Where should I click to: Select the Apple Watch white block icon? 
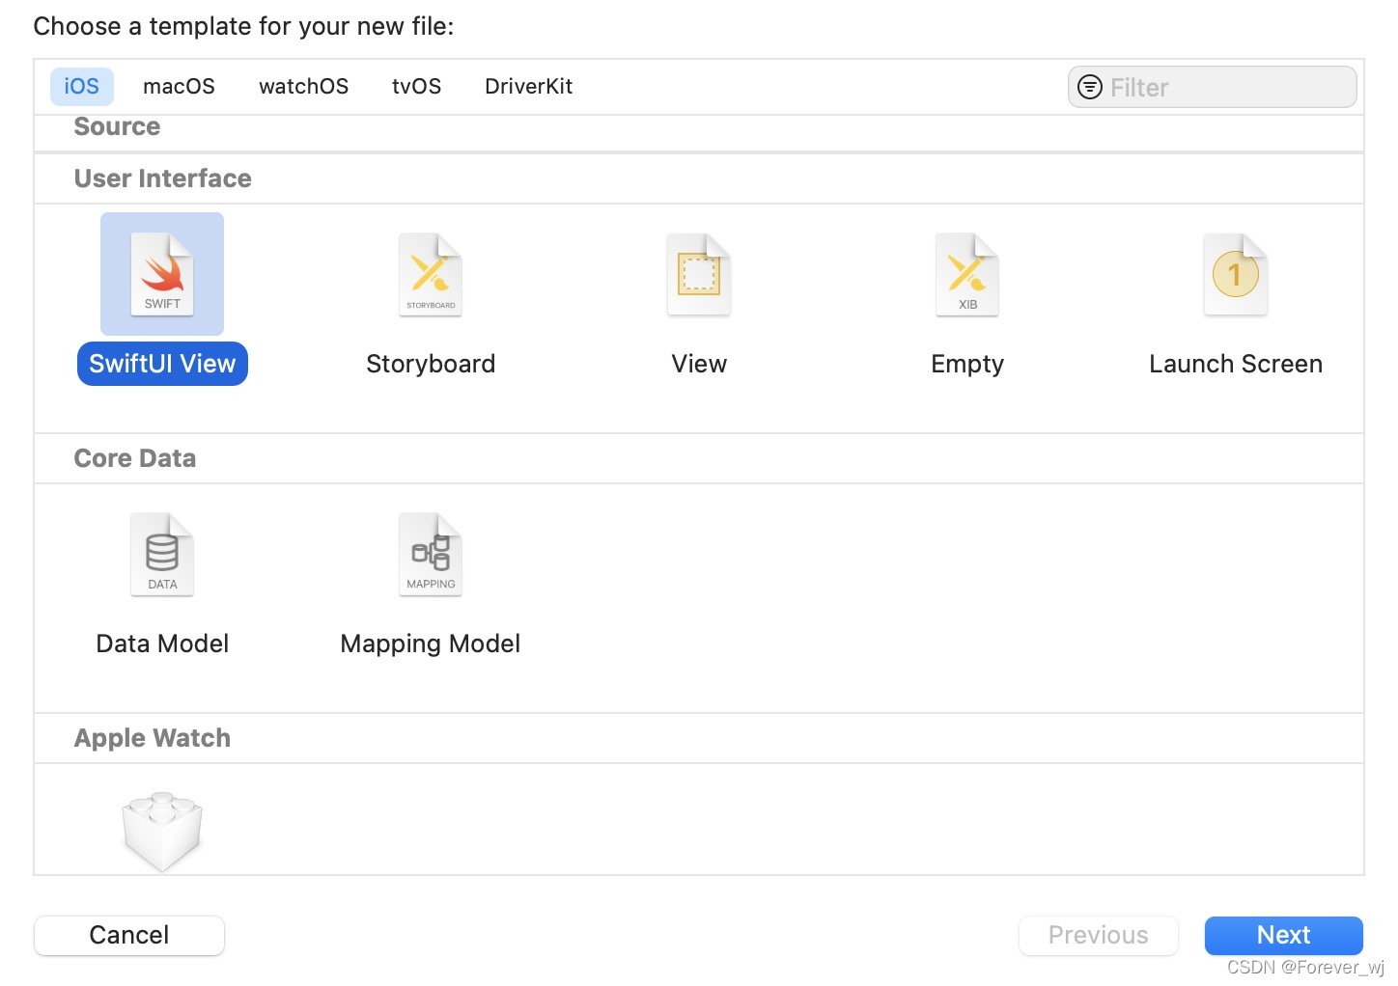(162, 832)
